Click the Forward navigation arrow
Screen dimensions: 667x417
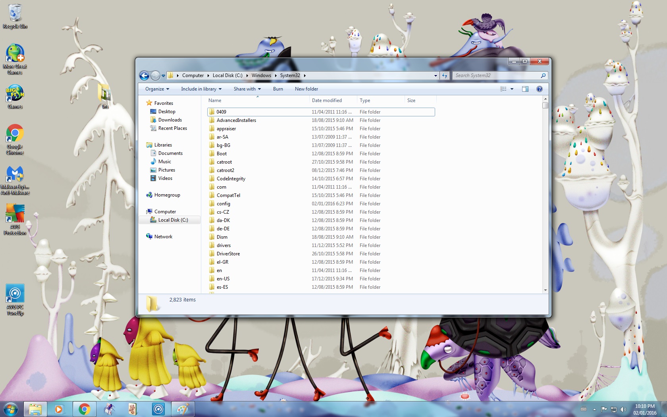tap(155, 75)
